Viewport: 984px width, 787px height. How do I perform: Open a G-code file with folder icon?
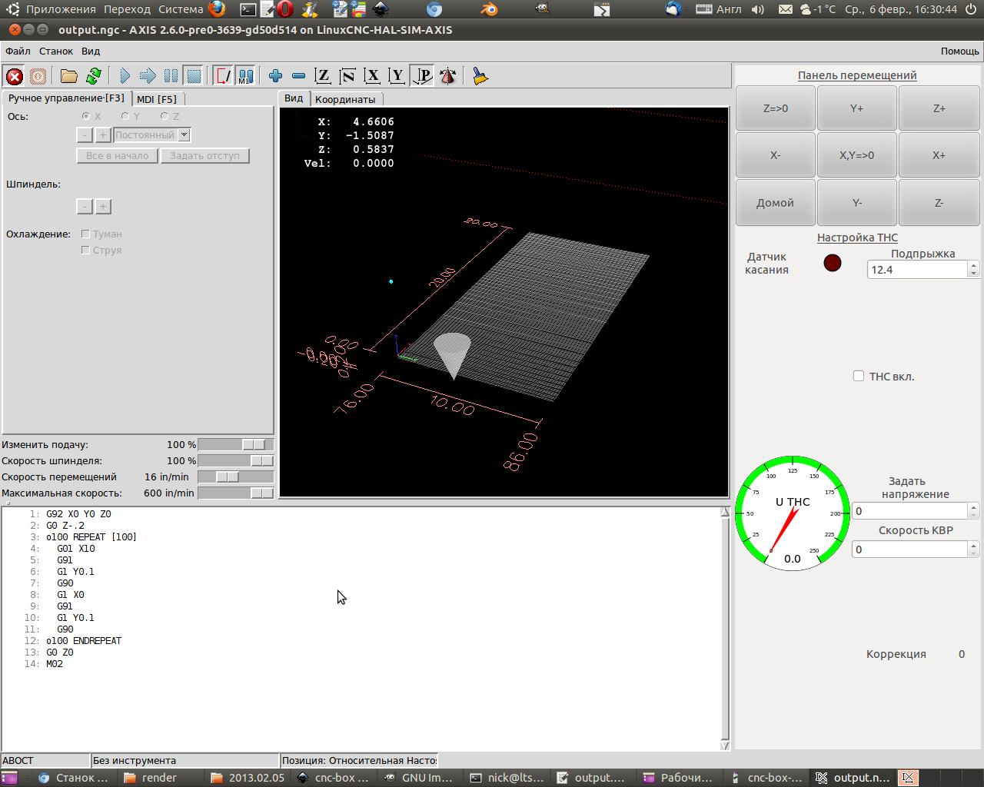click(x=69, y=76)
